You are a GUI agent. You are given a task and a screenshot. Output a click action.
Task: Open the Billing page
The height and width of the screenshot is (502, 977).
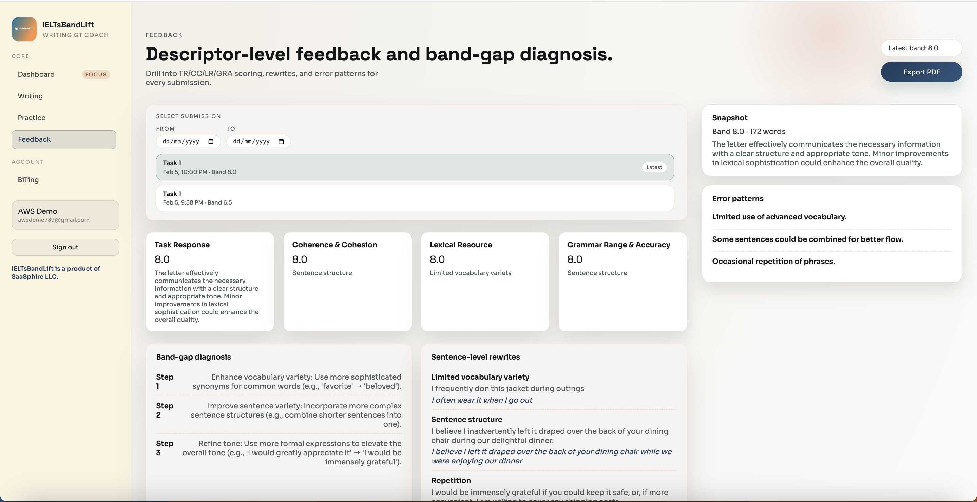point(28,179)
